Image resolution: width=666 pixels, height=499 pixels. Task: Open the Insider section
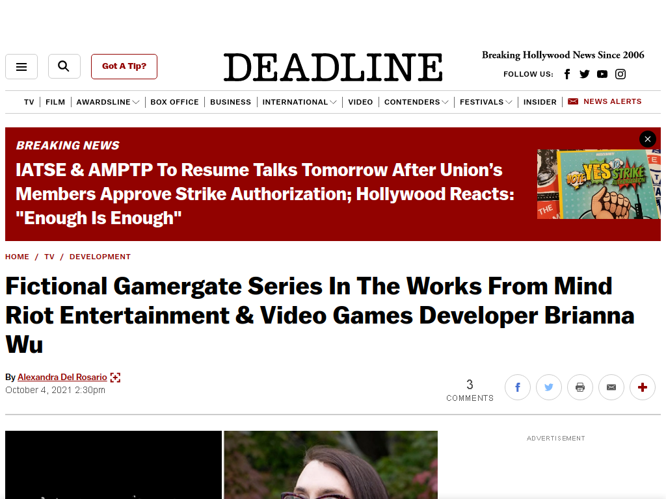(540, 102)
